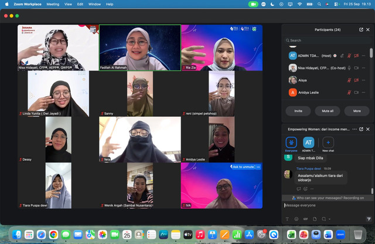The image size is (375, 244).
Task: Open the Edit menu
Action: click(80, 4)
